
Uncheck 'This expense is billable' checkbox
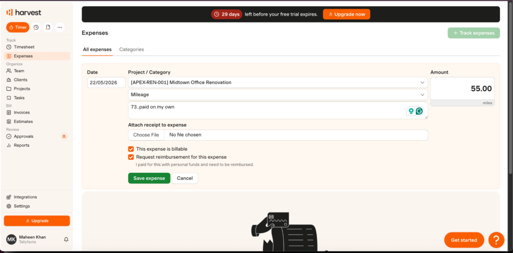pos(131,149)
